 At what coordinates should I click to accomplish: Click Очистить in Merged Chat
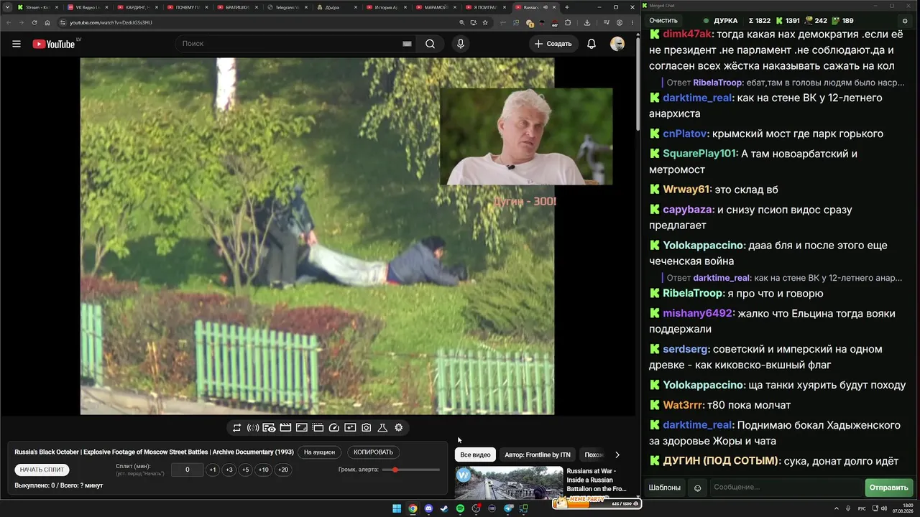(x=663, y=21)
